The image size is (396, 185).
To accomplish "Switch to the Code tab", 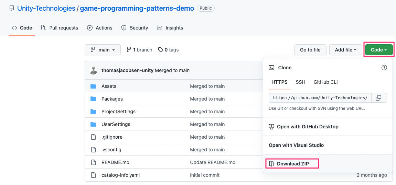I will point(22,28).
